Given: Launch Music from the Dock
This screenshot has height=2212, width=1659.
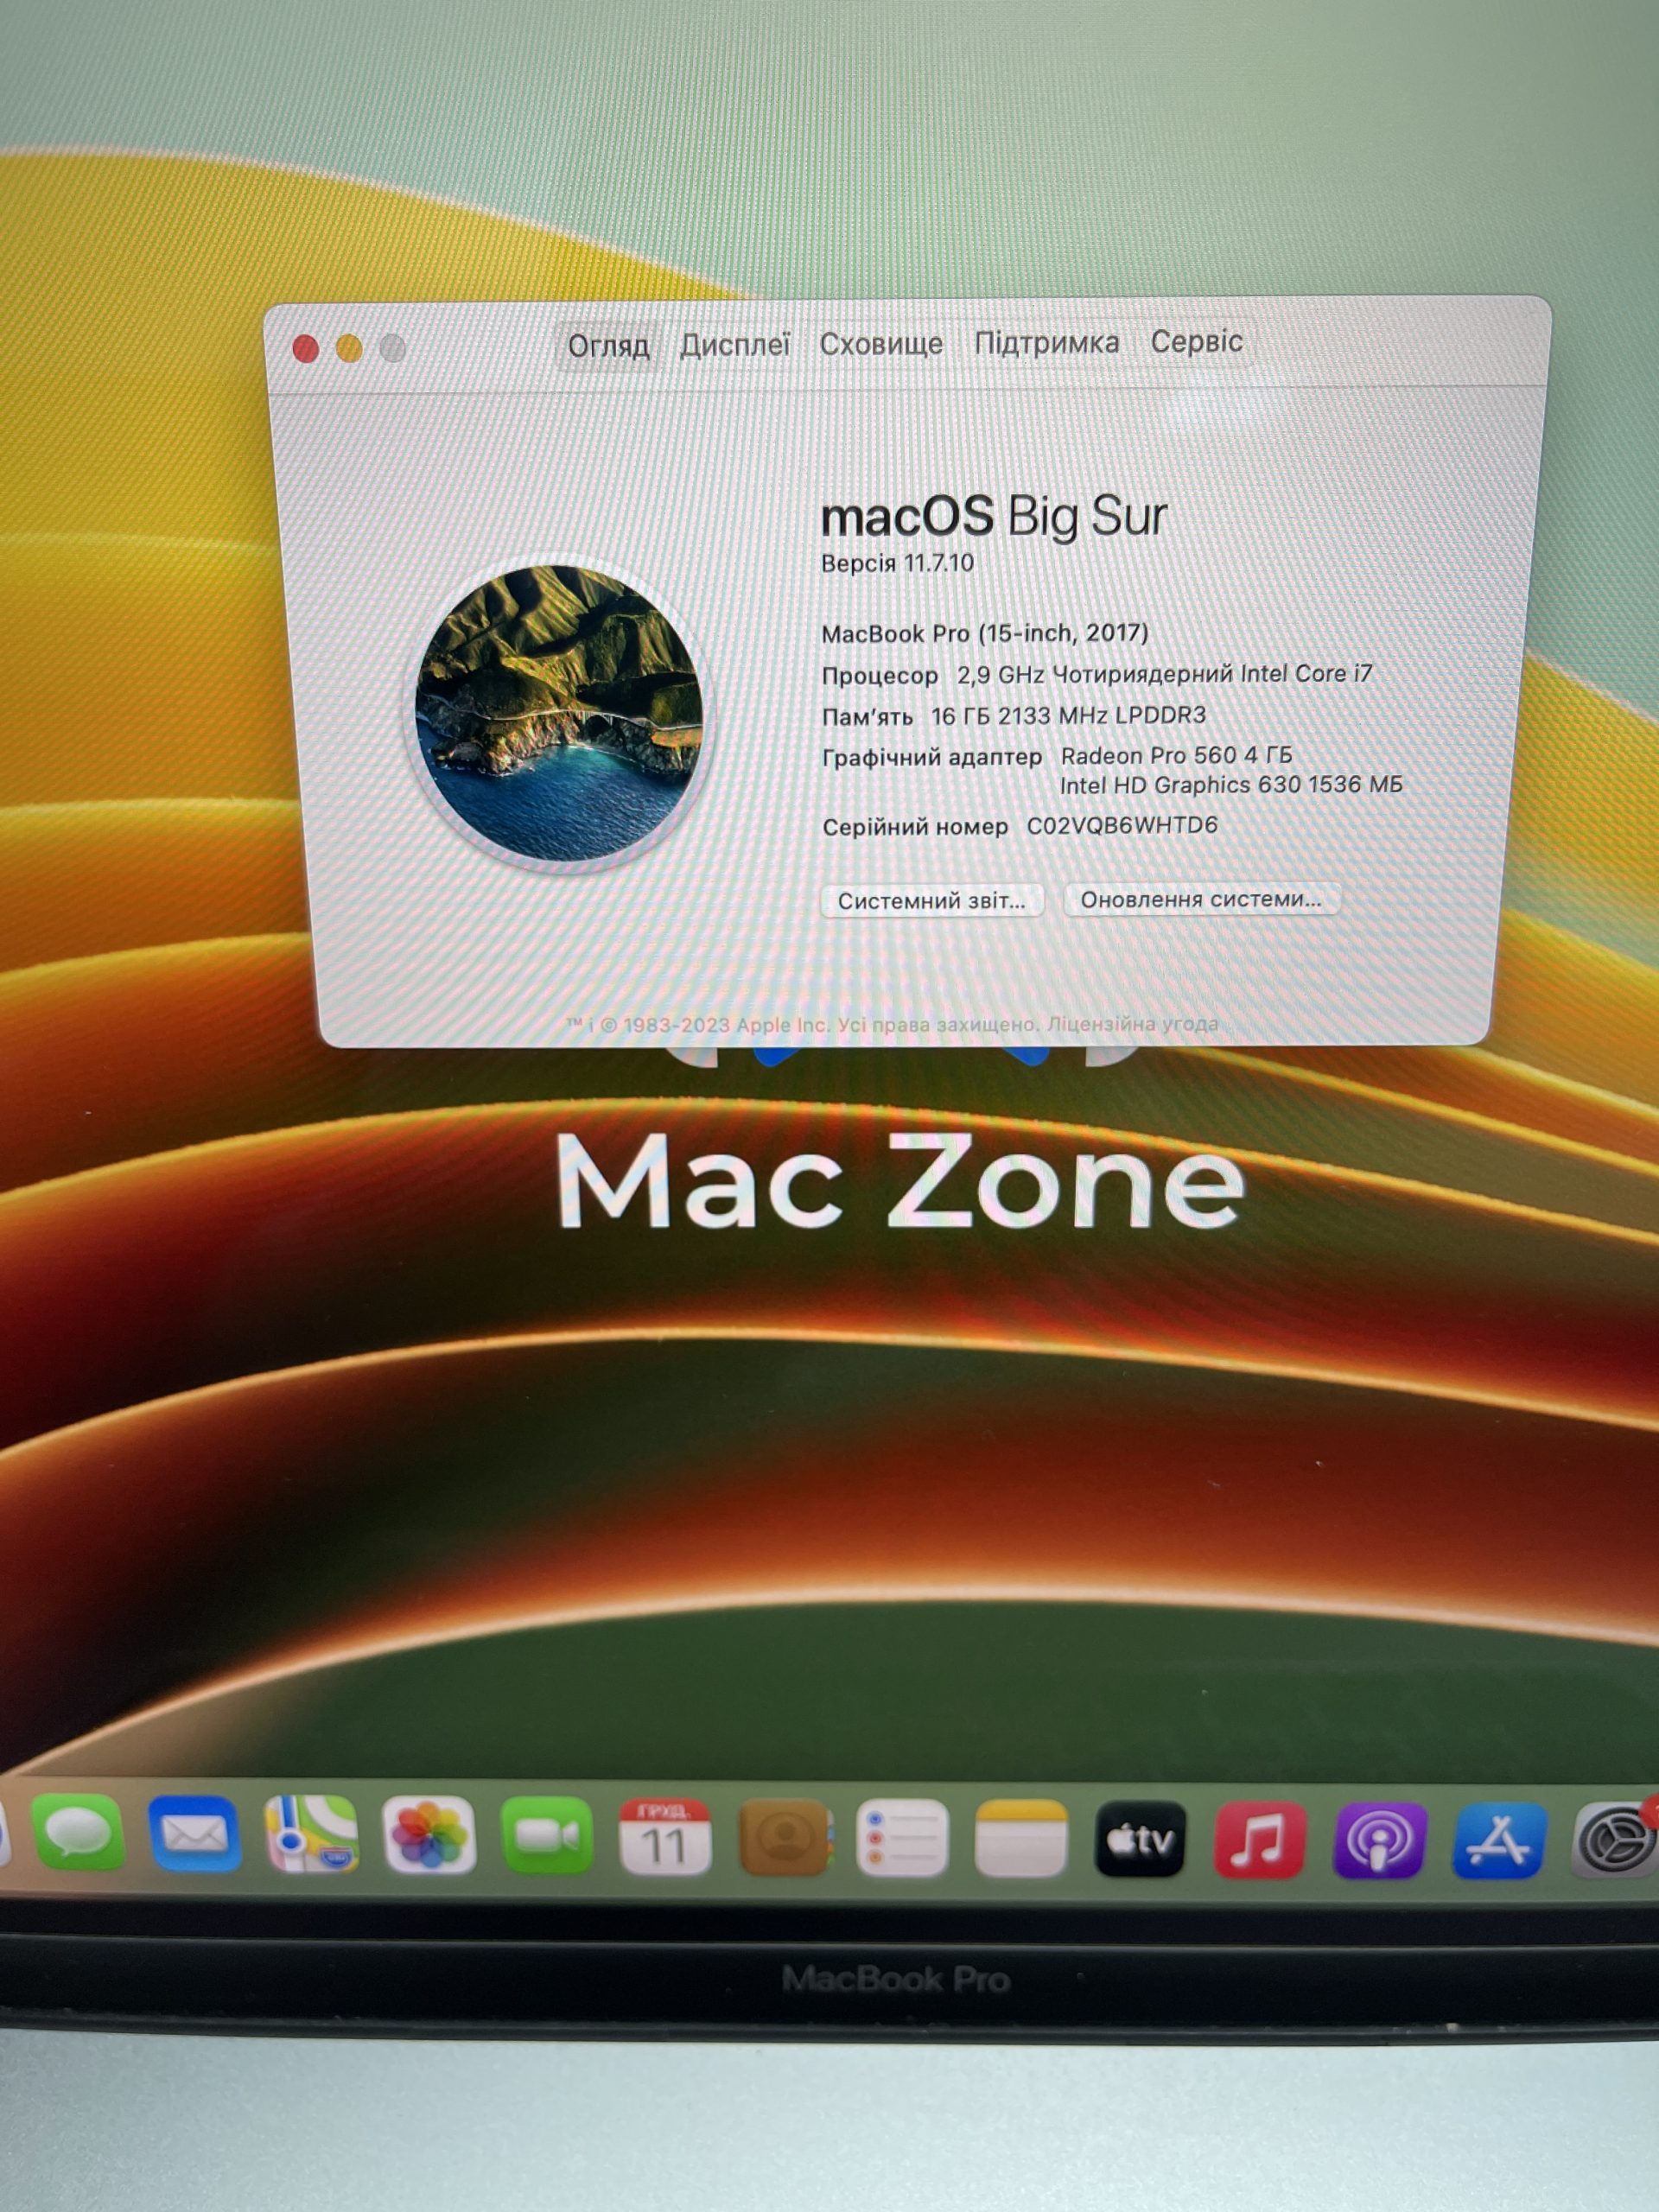Looking at the screenshot, I should pos(1259,1840).
